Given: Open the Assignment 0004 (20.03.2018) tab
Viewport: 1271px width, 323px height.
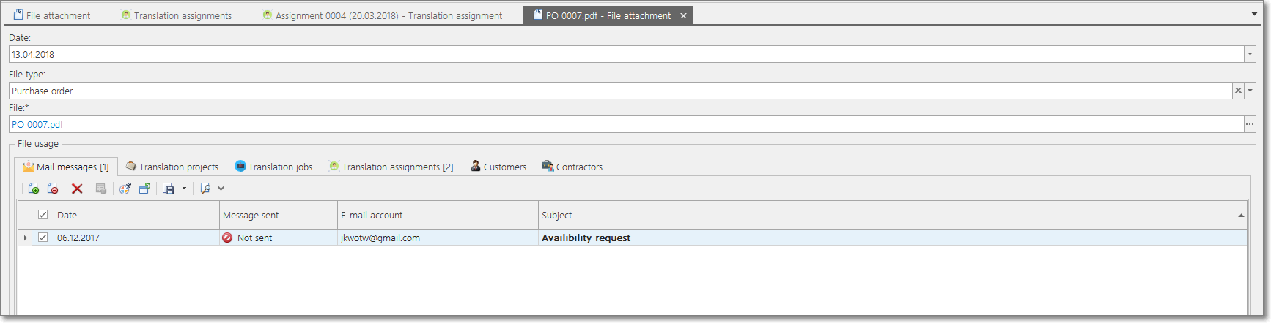Looking at the screenshot, I should (x=382, y=15).
